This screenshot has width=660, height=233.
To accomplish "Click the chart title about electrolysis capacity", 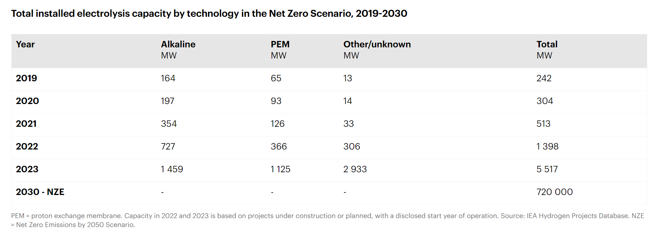I will click(x=209, y=13).
